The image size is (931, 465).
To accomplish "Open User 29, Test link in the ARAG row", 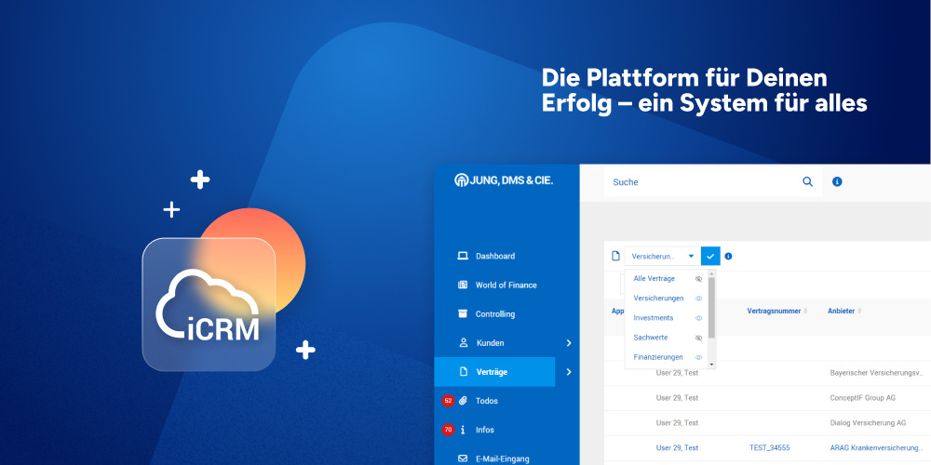I will [x=677, y=448].
